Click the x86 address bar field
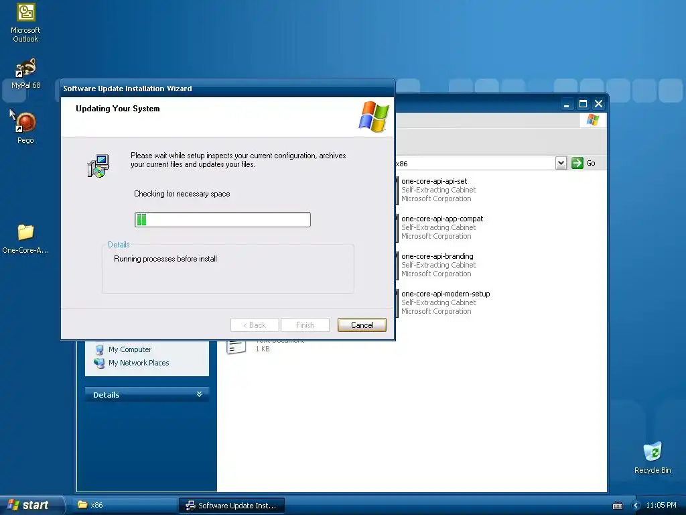Viewport: 686px width, 515px height. [475, 164]
